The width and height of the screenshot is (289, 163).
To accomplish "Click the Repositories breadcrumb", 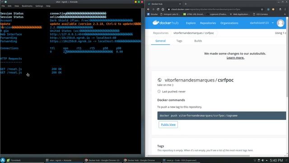I will point(161,33).
